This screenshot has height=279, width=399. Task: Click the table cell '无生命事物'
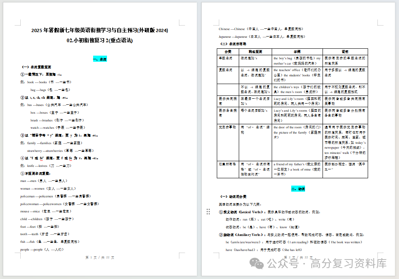point(228,142)
